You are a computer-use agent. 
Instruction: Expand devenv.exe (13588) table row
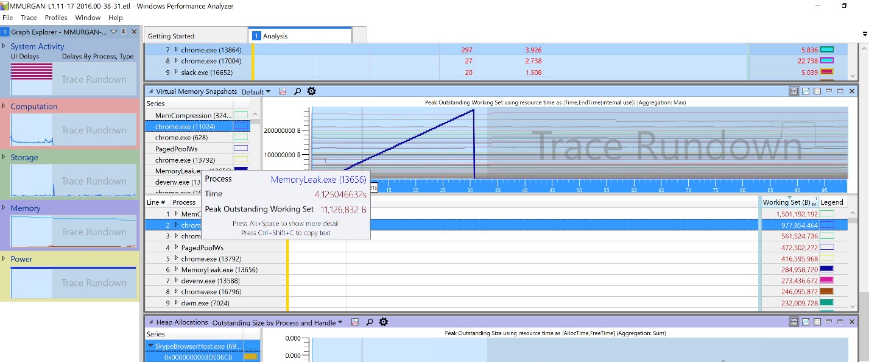click(x=176, y=280)
